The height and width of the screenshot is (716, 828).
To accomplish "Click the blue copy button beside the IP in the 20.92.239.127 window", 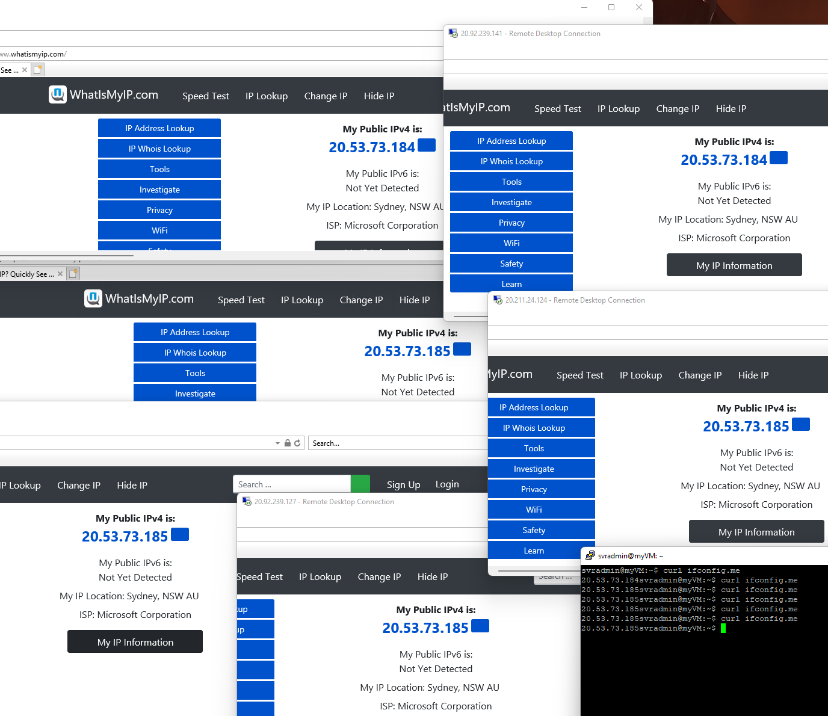I will pos(480,626).
